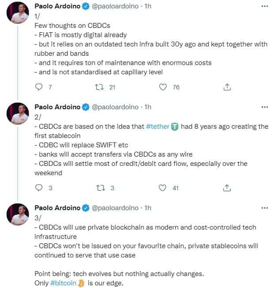This screenshot has height=288, width=276.
Task: Retweet the second tweet with 3 retweets
Action: tap(101, 188)
